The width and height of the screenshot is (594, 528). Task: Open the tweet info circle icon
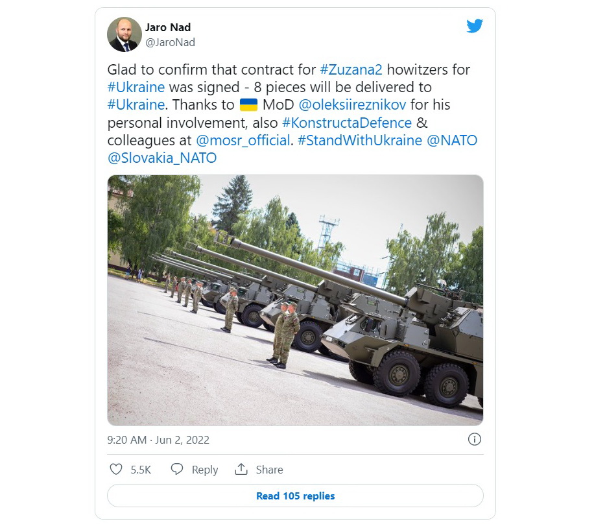tap(475, 439)
